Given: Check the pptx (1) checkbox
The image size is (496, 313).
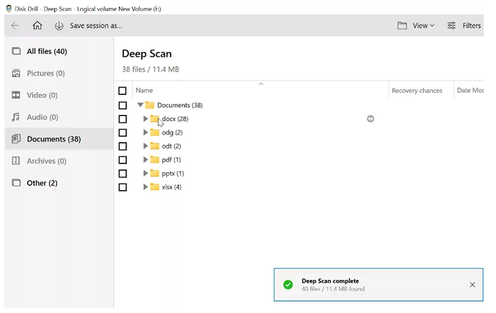Looking at the screenshot, I should click(x=122, y=173).
